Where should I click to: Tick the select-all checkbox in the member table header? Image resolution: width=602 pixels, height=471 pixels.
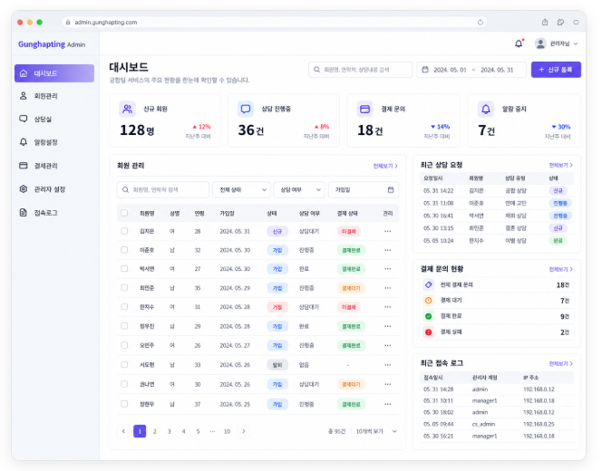124,213
